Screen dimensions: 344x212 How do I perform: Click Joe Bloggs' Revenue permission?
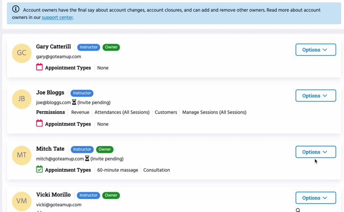pos(80,112)
